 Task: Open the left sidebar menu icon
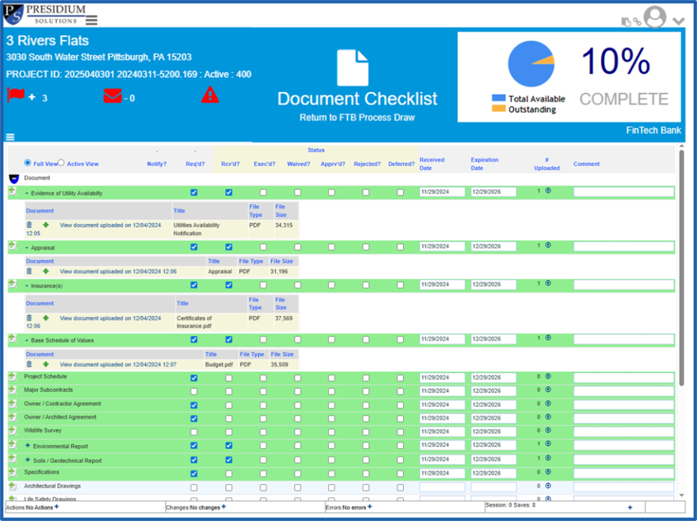10,136
